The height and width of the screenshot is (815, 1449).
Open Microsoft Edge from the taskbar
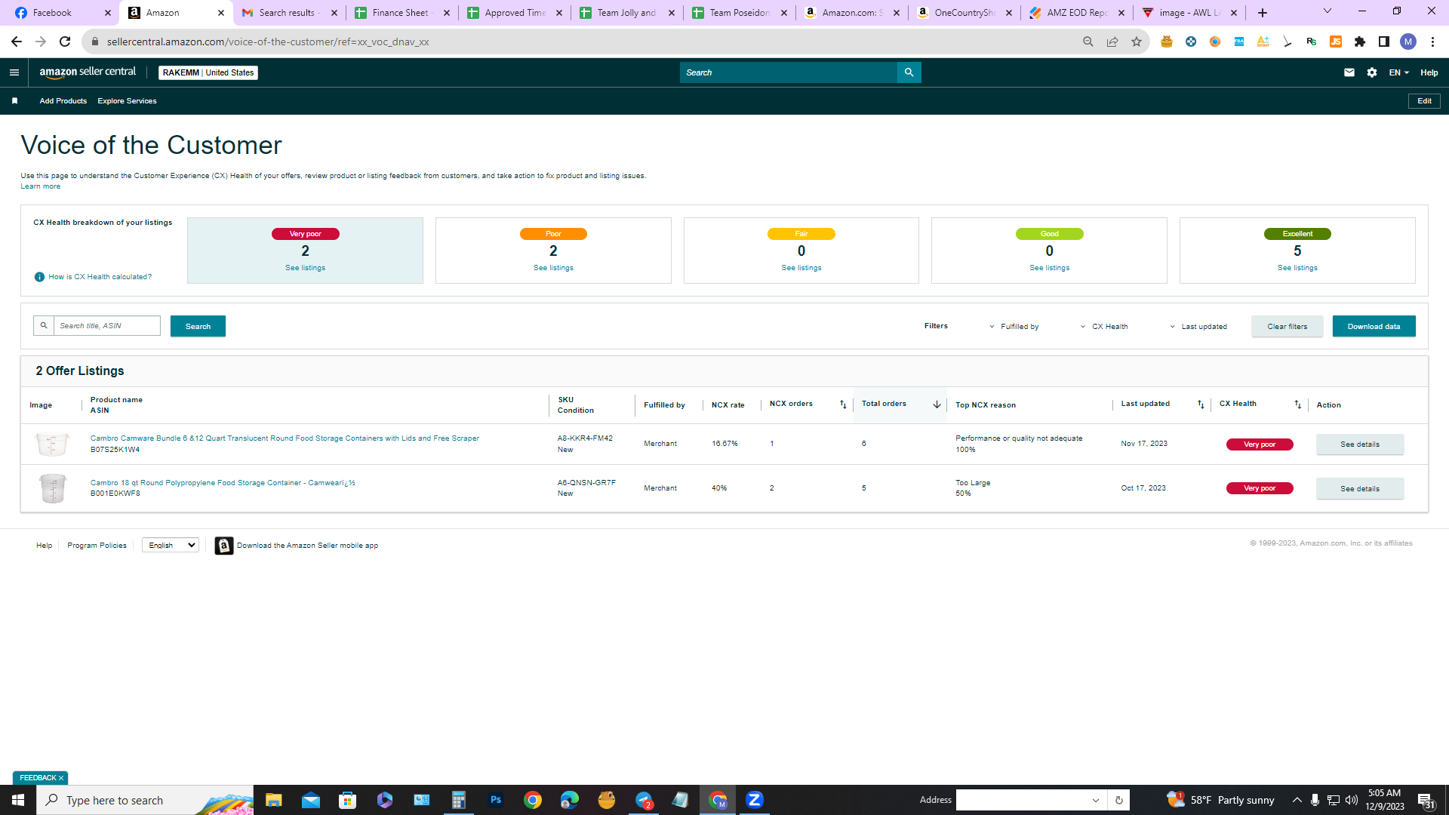coord(569,800)
